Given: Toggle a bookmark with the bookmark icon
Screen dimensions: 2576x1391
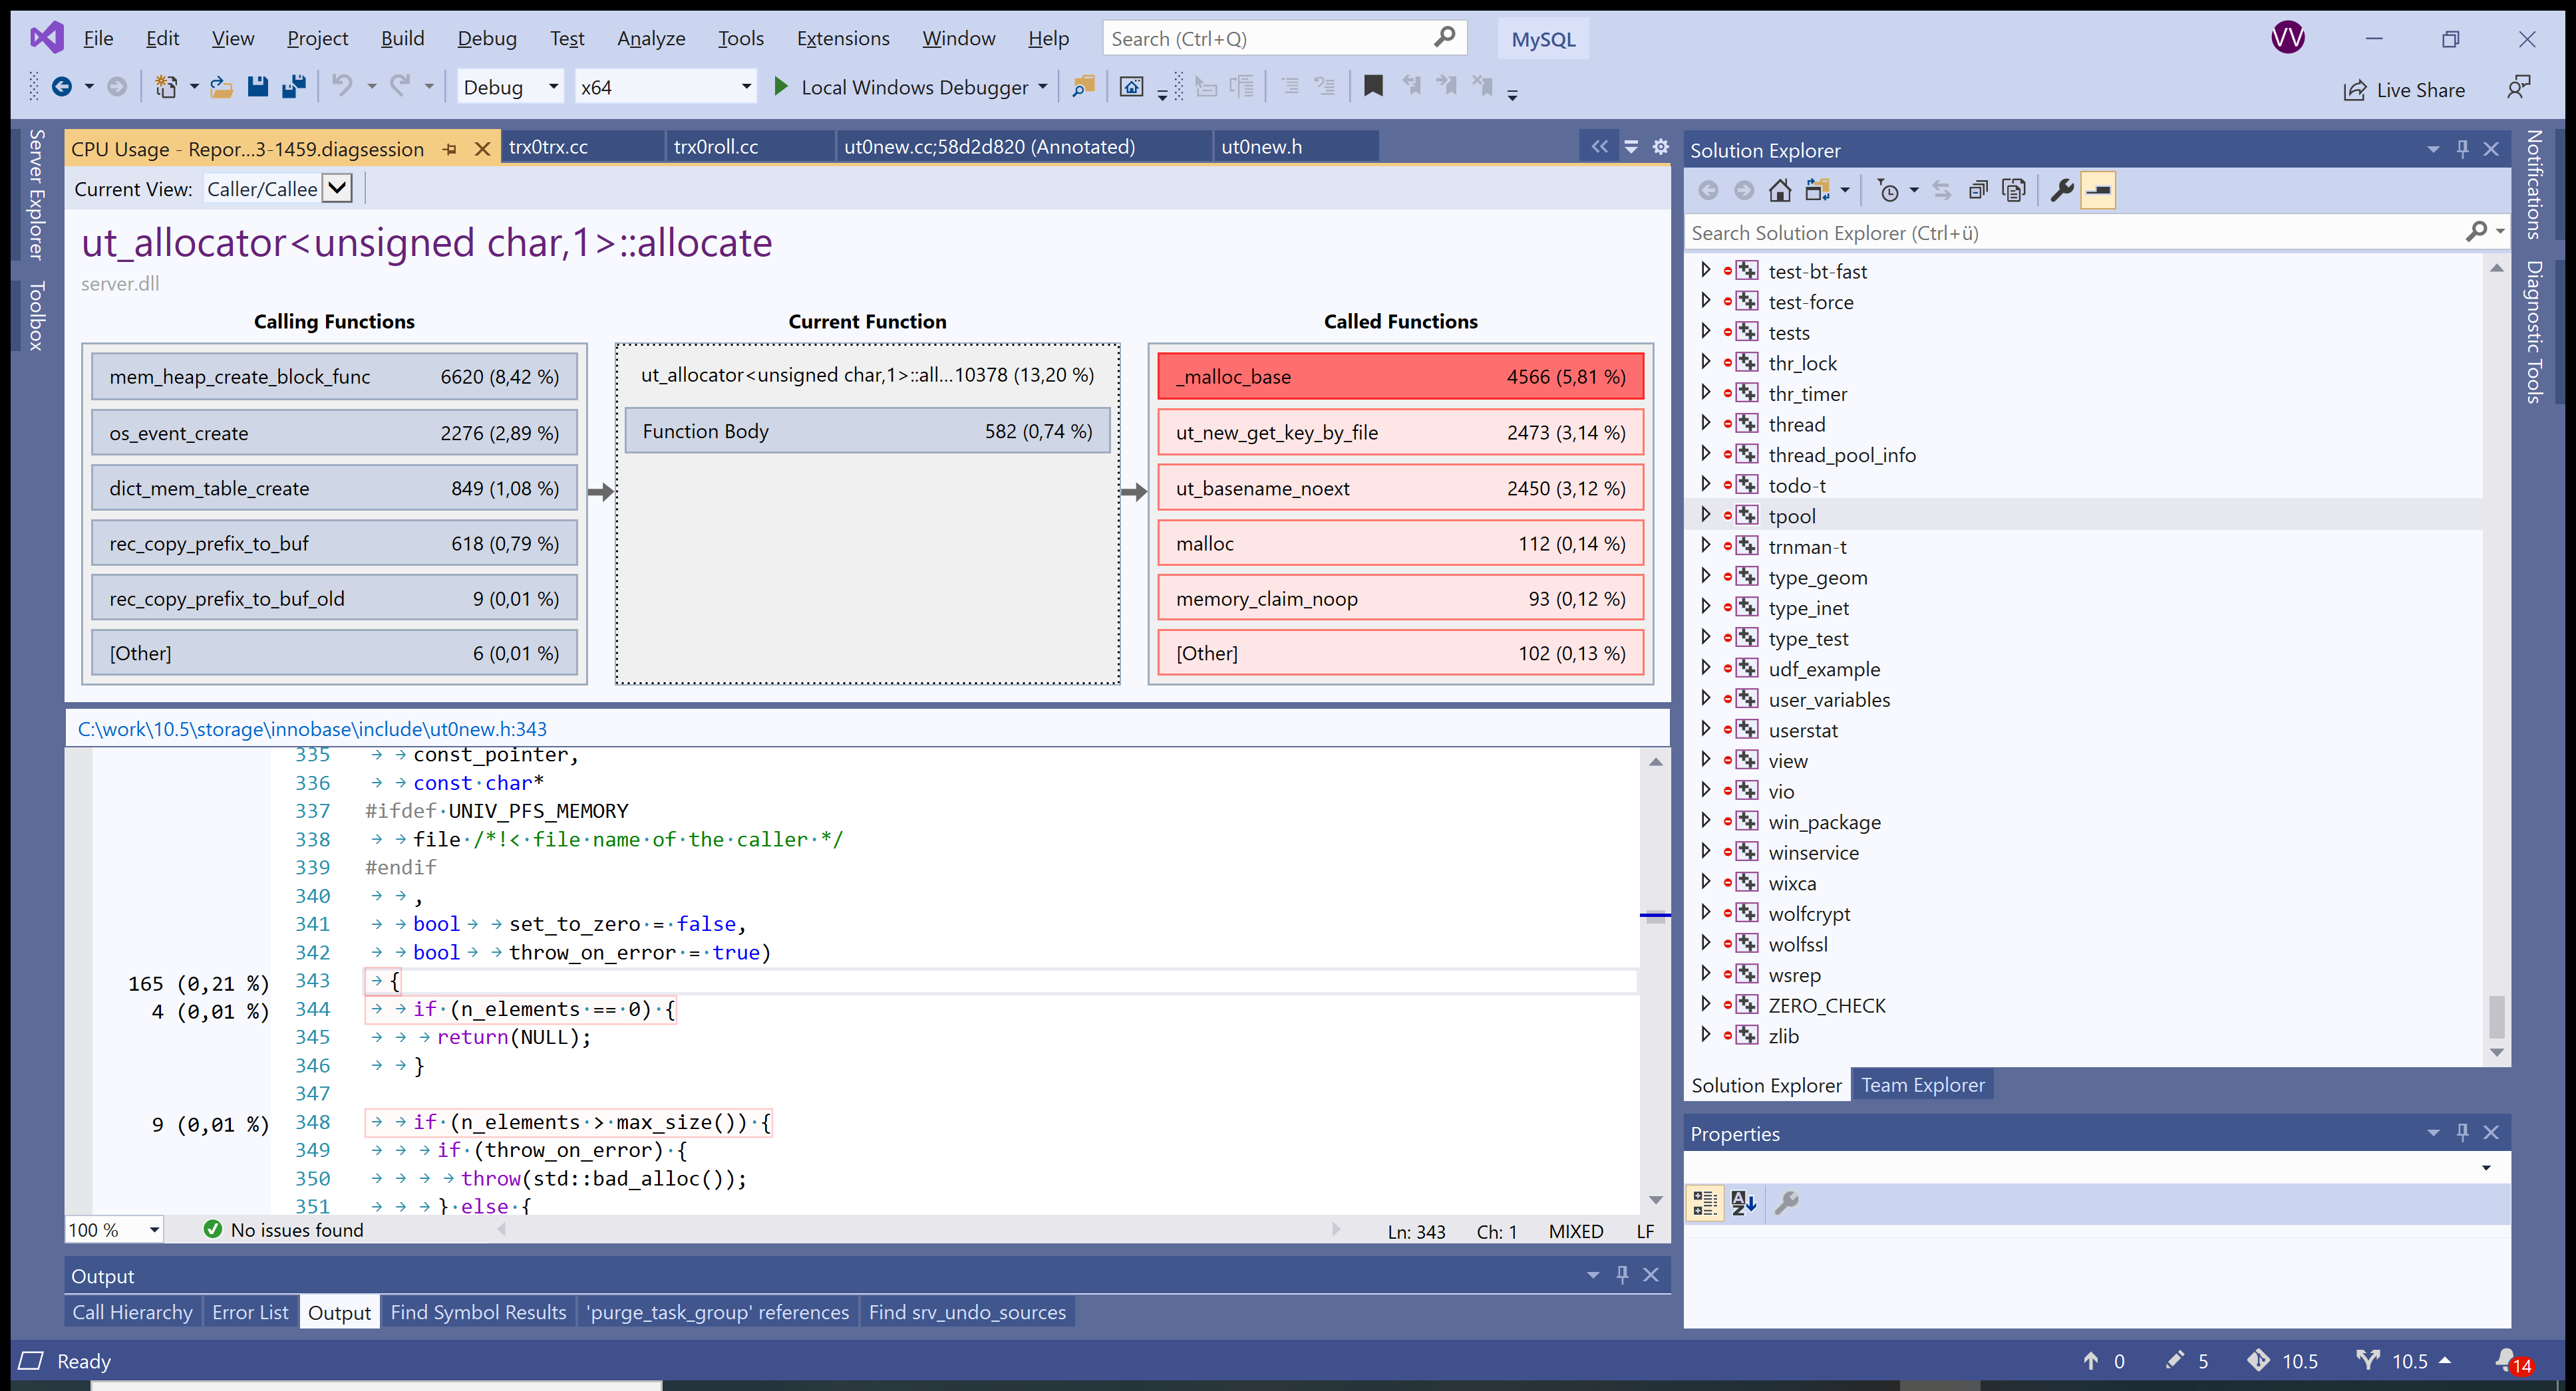Looking at the screenshot, I should (1372, 87).
